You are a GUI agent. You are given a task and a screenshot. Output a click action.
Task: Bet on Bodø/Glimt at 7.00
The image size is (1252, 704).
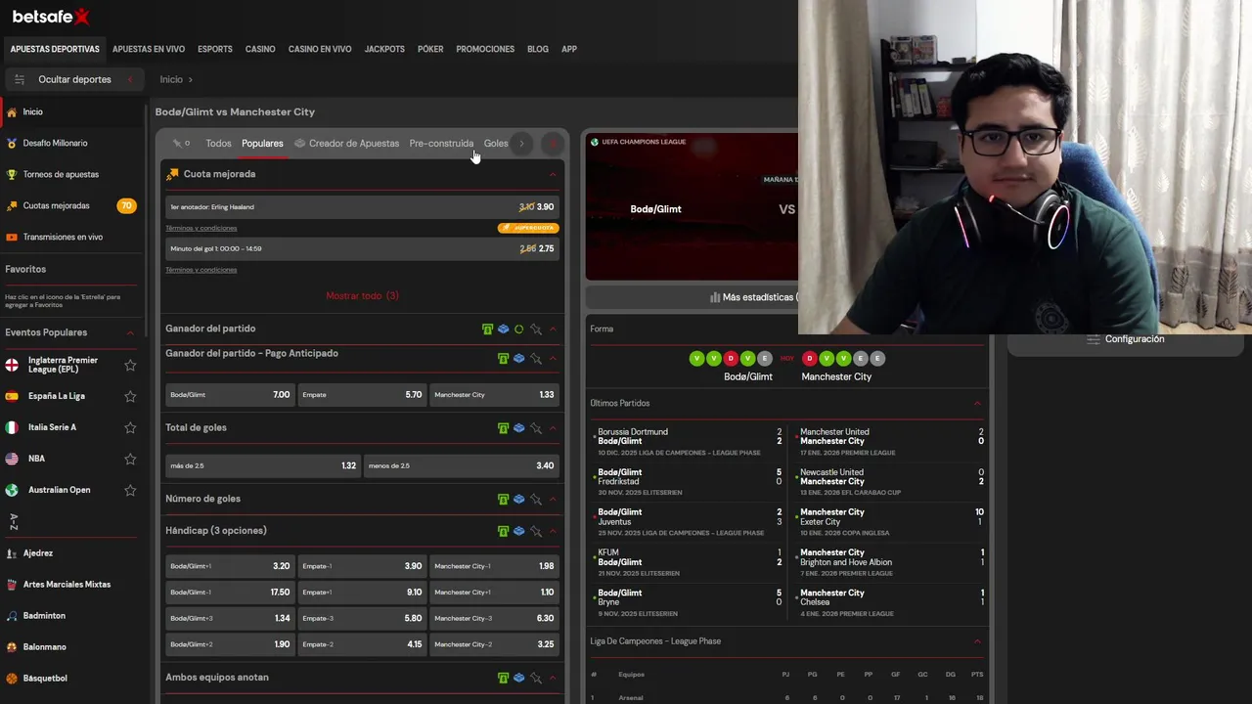point(230,395)
